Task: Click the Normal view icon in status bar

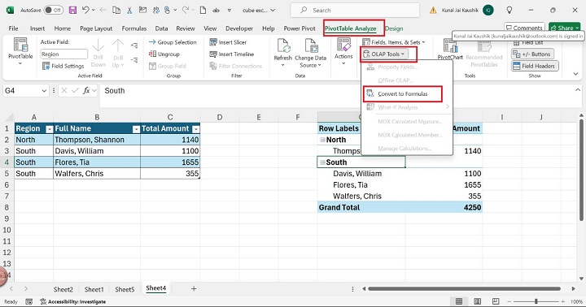Action: (x=459, y=301)
